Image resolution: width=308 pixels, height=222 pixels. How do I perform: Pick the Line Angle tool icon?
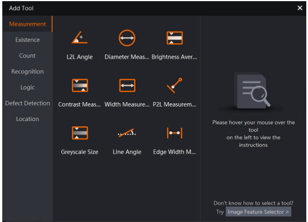pyautogui.click(x=127, y=133)
